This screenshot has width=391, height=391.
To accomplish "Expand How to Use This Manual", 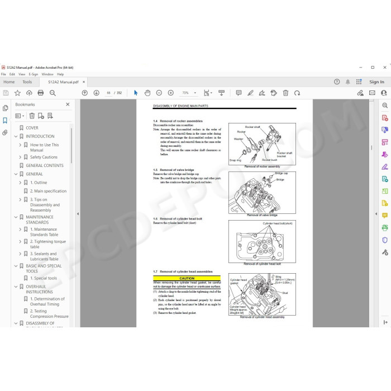I will (x=20, y=145).
